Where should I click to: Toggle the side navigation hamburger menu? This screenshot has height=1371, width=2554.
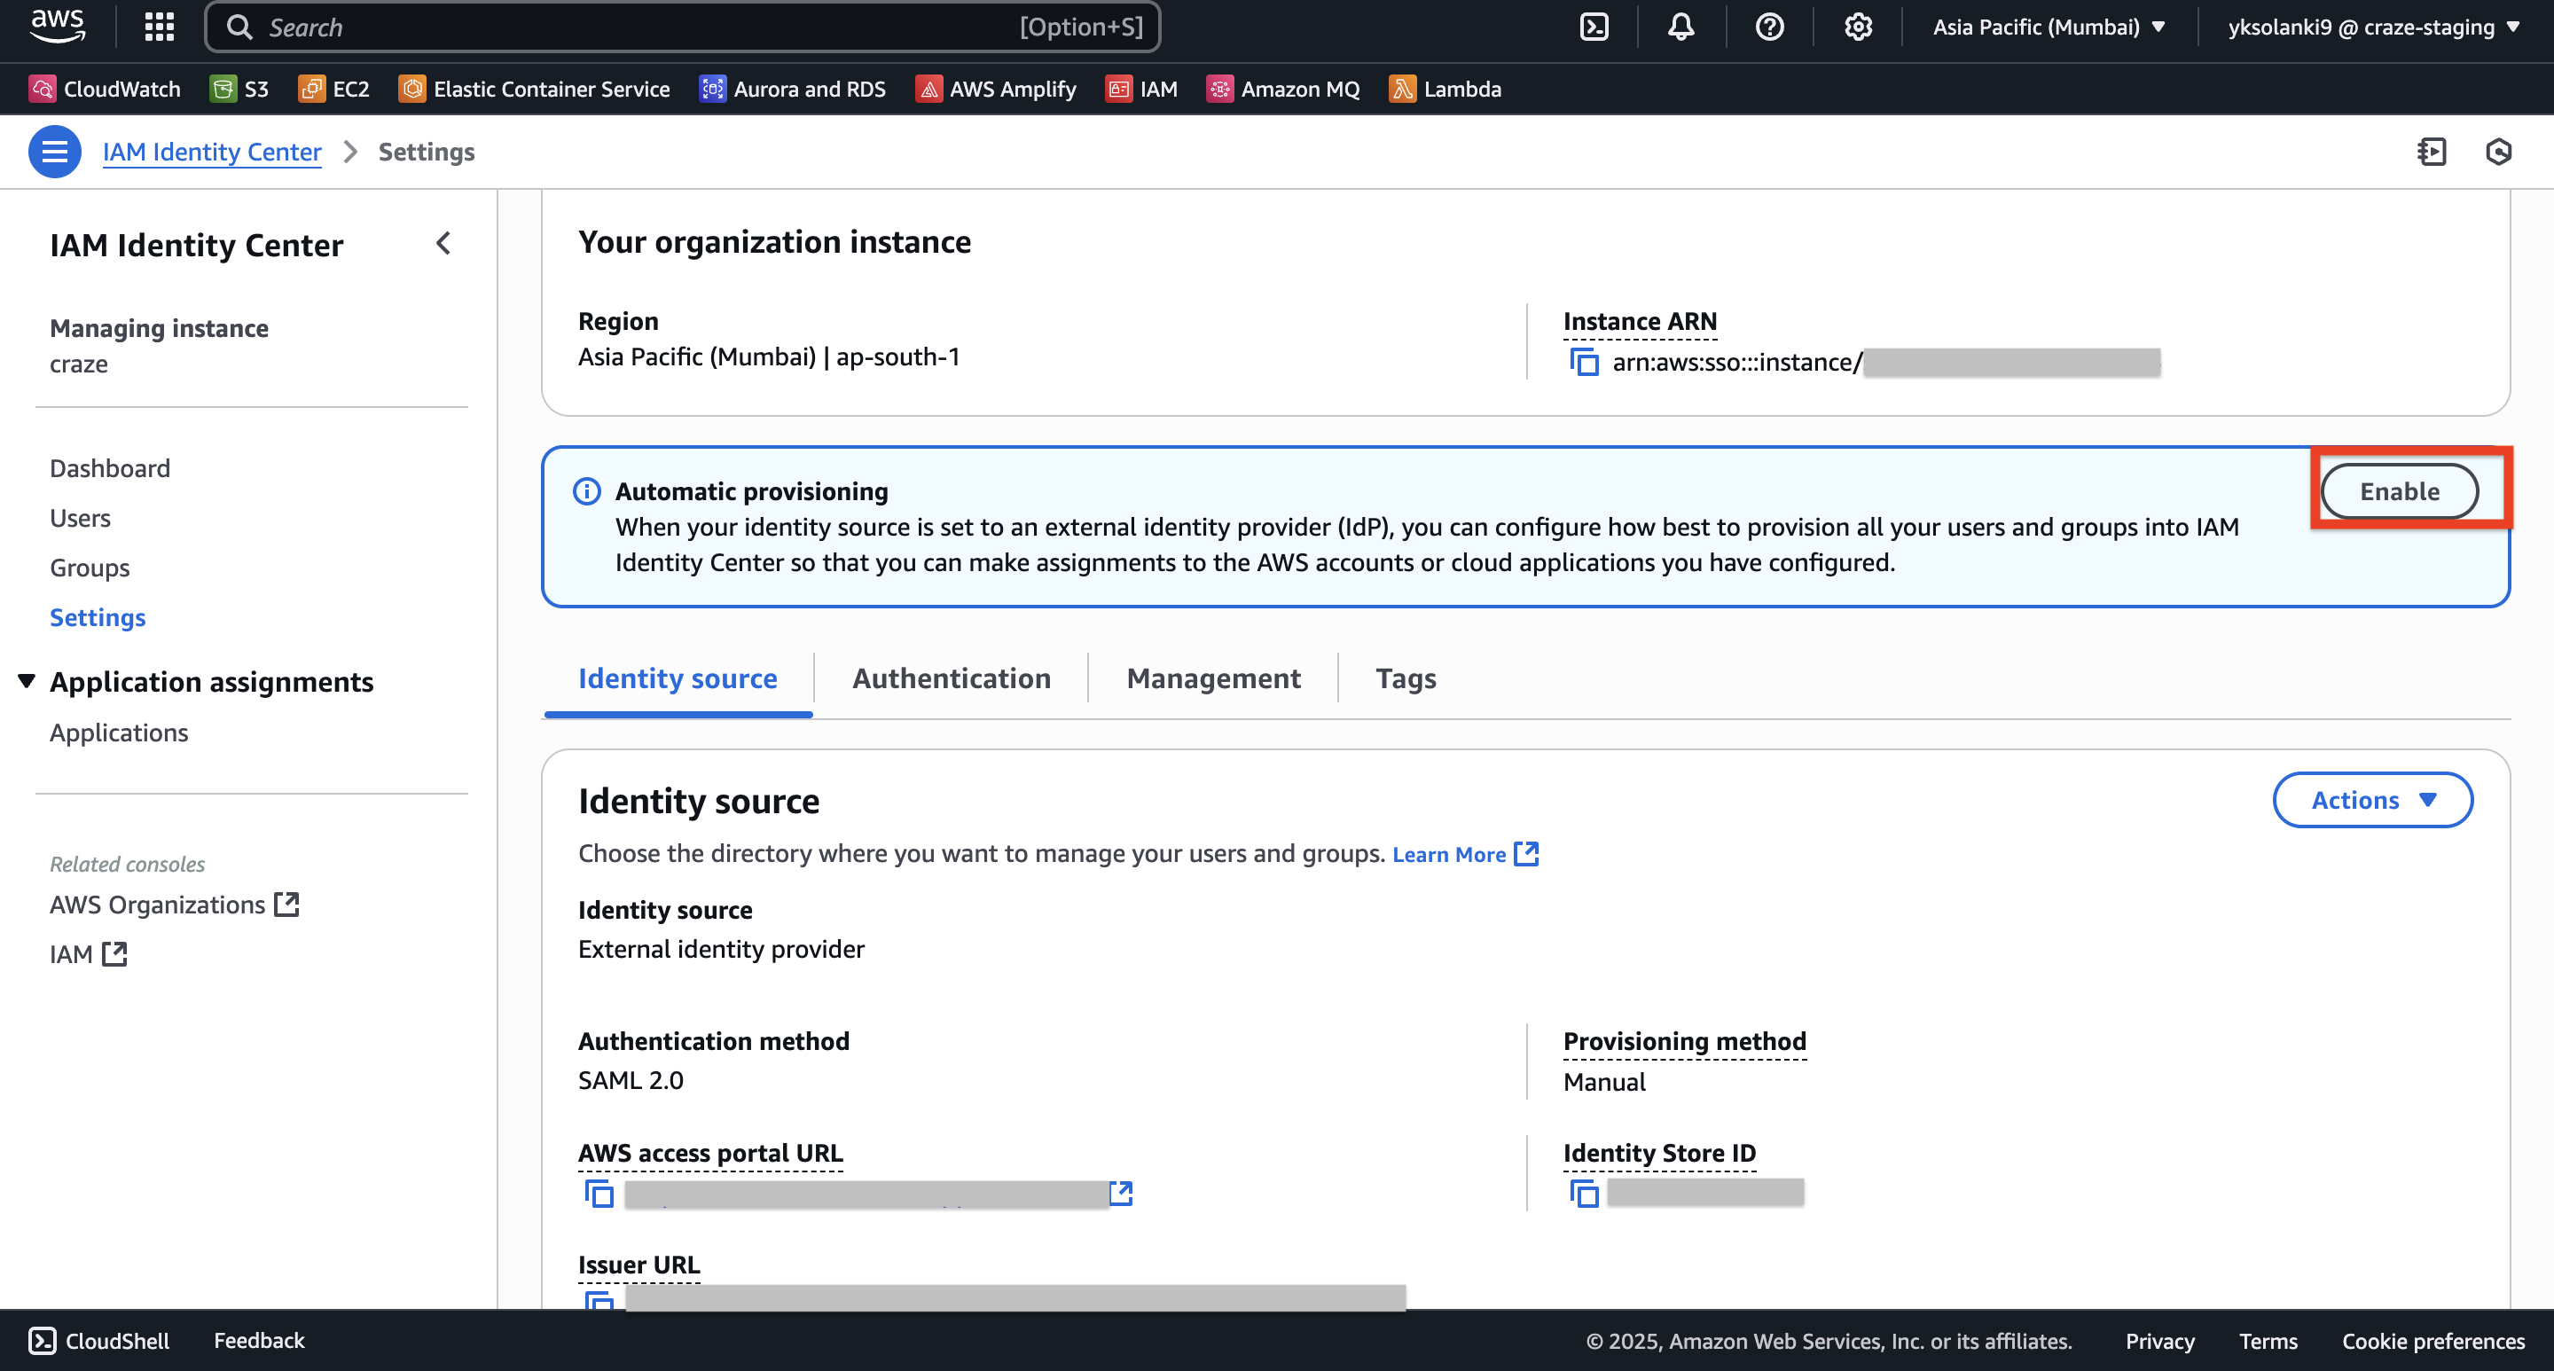coord(54,152)
